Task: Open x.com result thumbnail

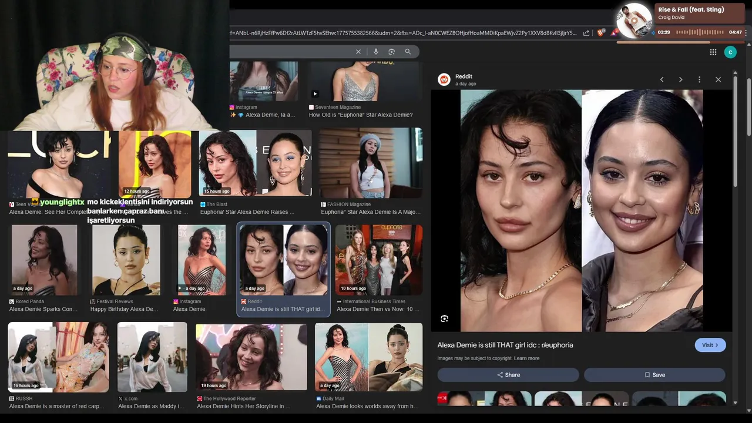Action: point(152,357)
